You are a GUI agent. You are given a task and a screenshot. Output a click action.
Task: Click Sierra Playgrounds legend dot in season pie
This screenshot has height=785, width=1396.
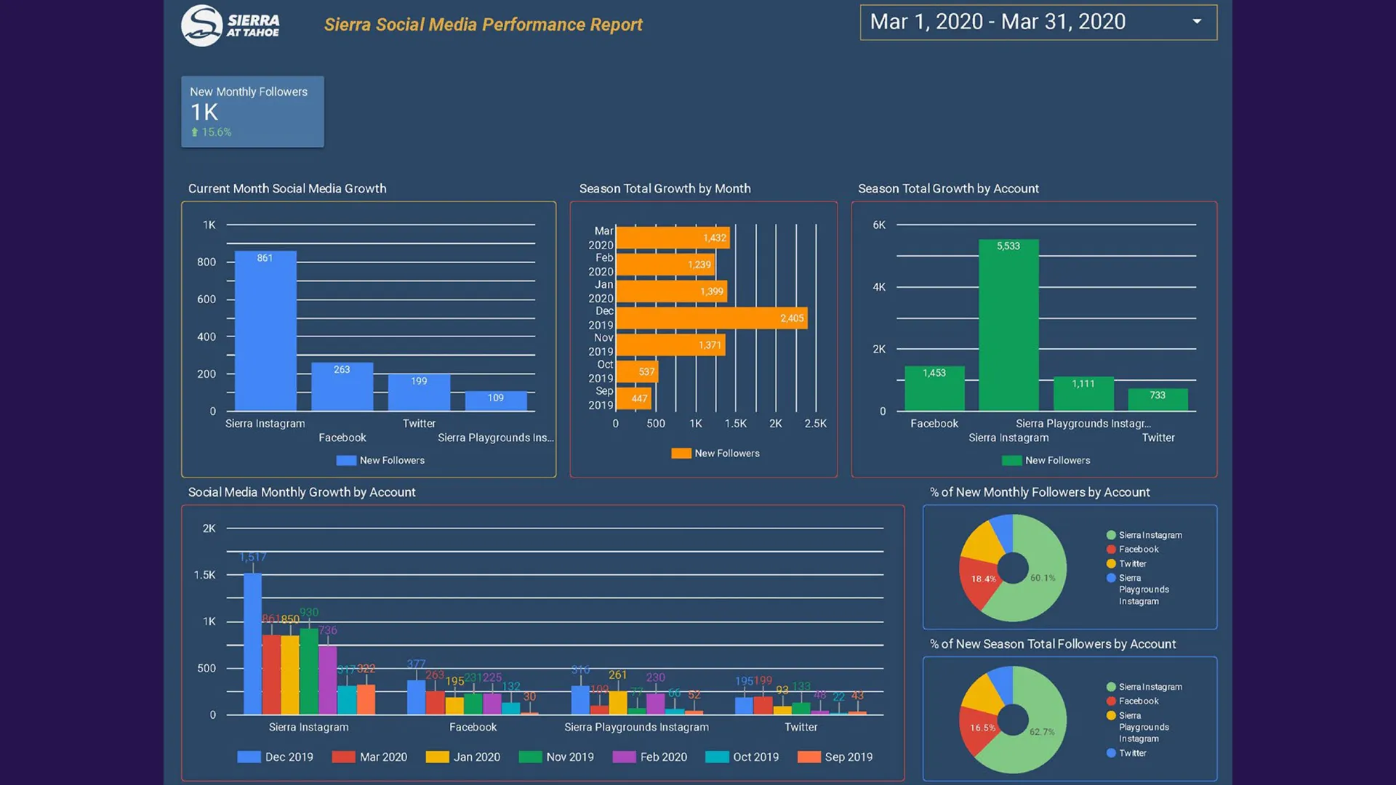pyautogui.click(x=1111, y=715)
